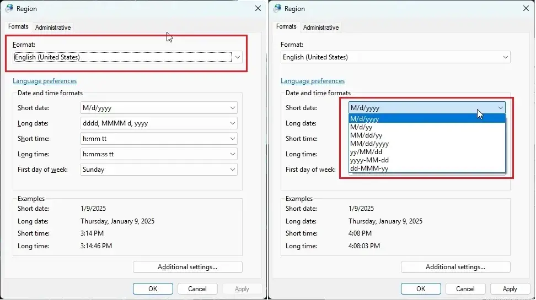Select yyyy-MM-dd from the Short date list
This screenshot has height=300, width=536.
[x=427, y=160]
